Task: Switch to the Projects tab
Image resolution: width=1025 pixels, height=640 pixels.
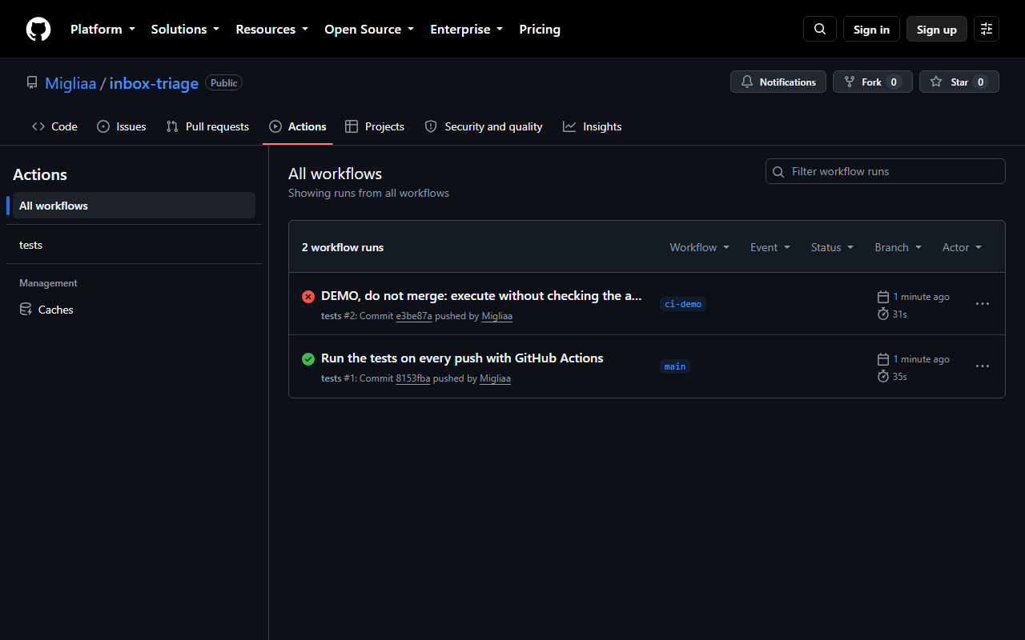Action: (x=375, y=126)
